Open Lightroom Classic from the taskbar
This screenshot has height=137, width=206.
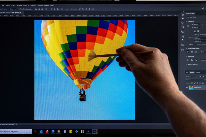(x=88, y=131)
